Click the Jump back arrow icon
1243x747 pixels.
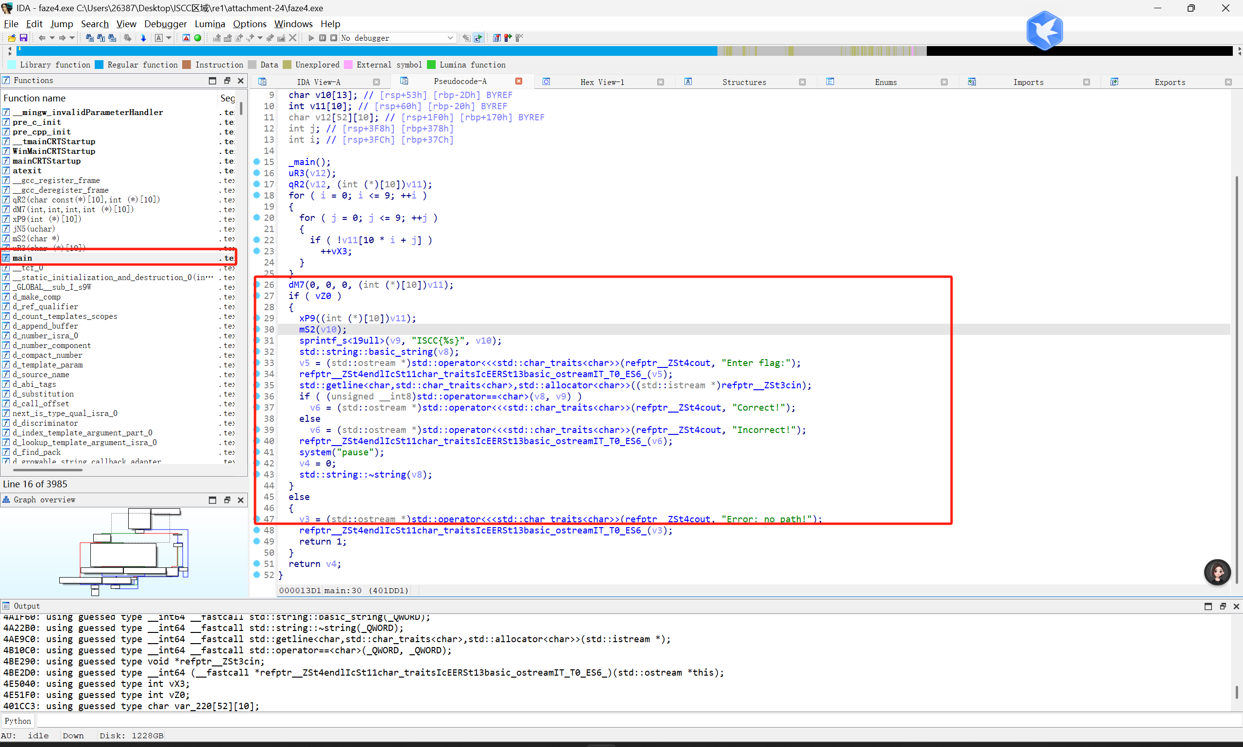pos(42,38)
